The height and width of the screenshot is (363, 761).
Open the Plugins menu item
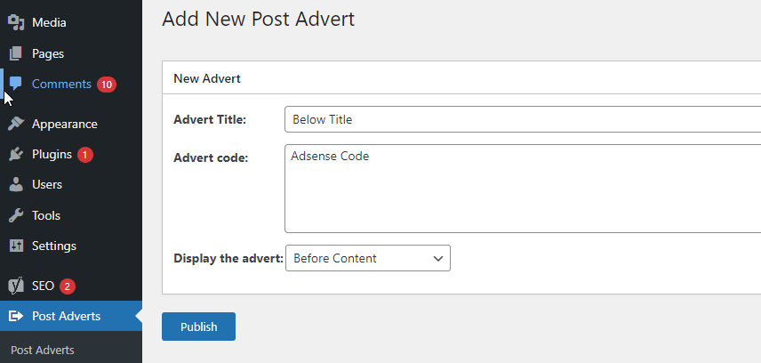coord(52,154)
